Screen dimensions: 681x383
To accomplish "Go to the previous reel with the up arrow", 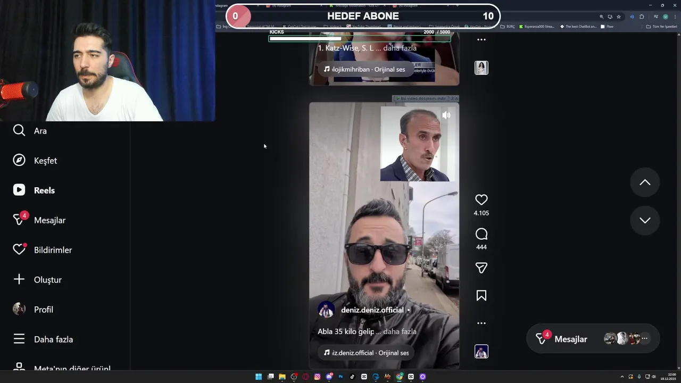I will 645,182.
